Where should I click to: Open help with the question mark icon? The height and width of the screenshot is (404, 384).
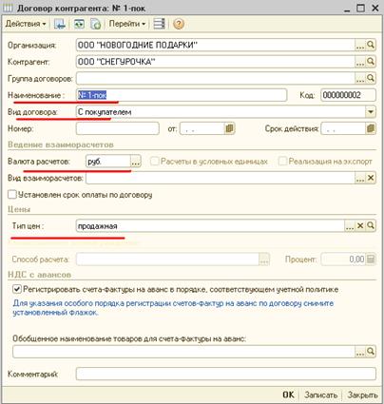coord(179,24)
